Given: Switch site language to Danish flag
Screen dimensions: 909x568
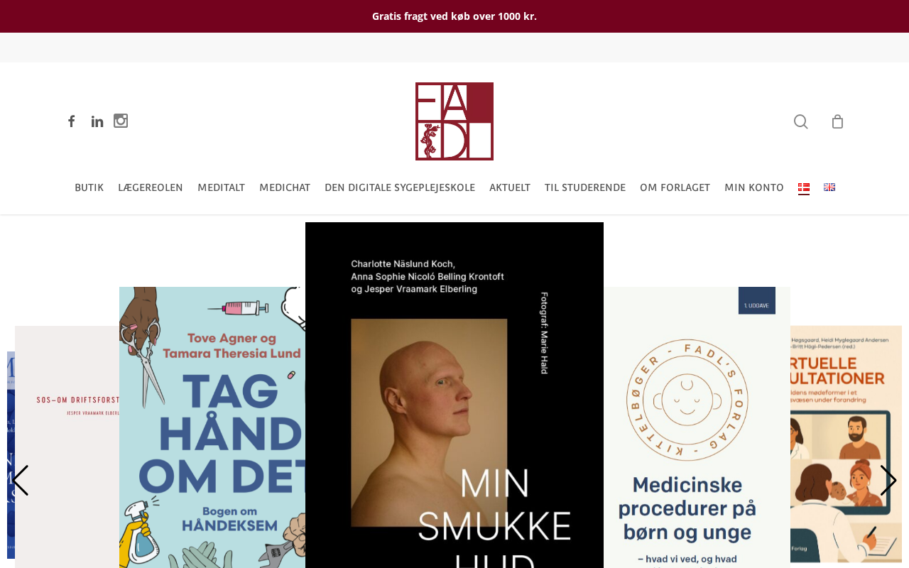Looking at the screenshot, I should coord(804,187).
